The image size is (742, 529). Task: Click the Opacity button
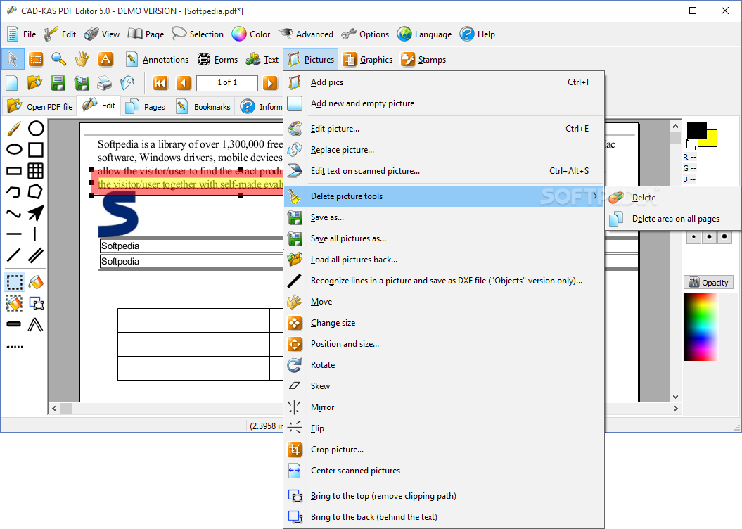[708, 283]
